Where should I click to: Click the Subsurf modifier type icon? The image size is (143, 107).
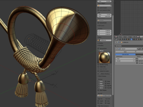[119, 49]
